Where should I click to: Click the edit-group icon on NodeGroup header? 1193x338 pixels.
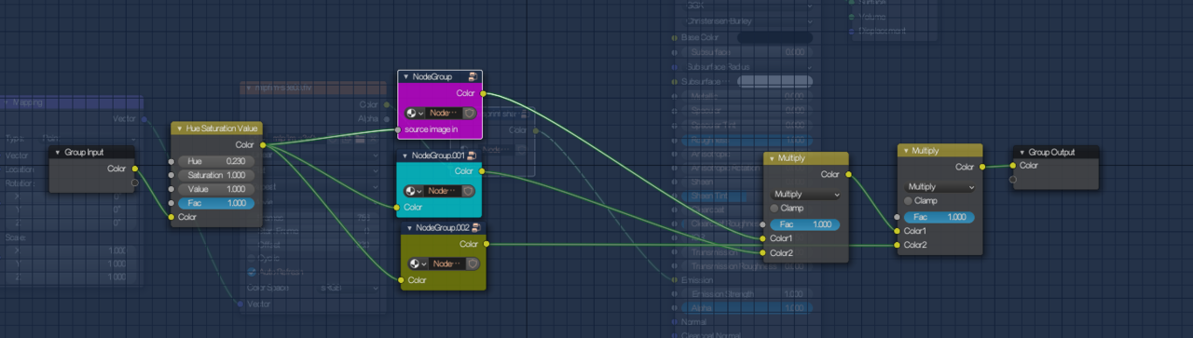(x=473, y=76)
